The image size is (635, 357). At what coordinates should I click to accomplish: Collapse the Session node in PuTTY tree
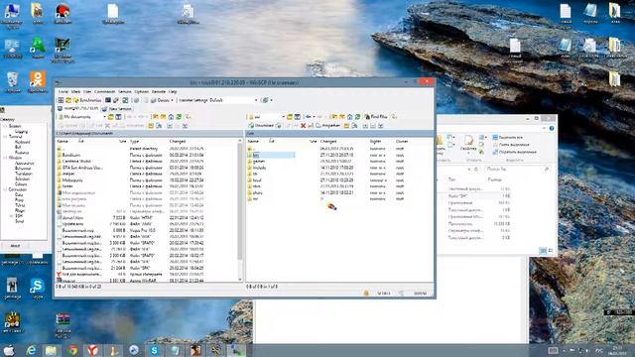pyautogui.click(x=5, y=126)
